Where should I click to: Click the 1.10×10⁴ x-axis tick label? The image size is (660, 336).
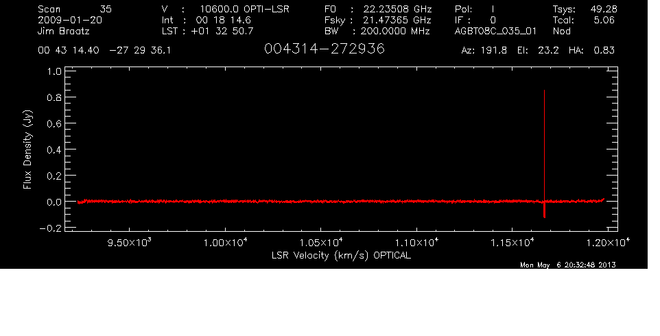[x=416, y=243]
